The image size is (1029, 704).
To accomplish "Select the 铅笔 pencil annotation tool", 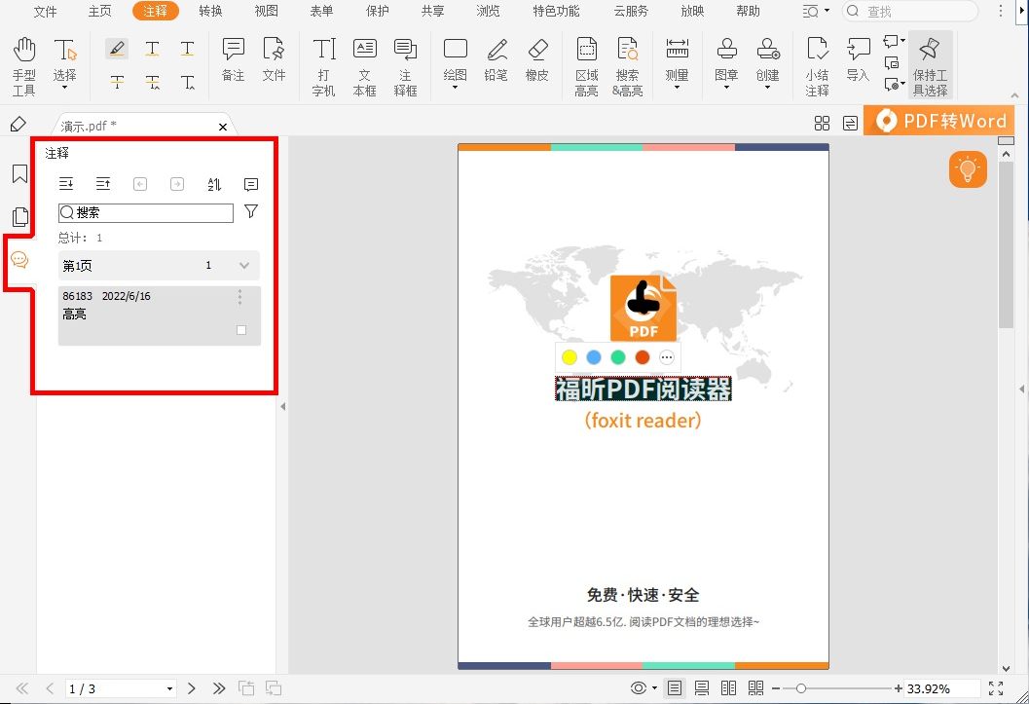I will [x=496, y=63].
